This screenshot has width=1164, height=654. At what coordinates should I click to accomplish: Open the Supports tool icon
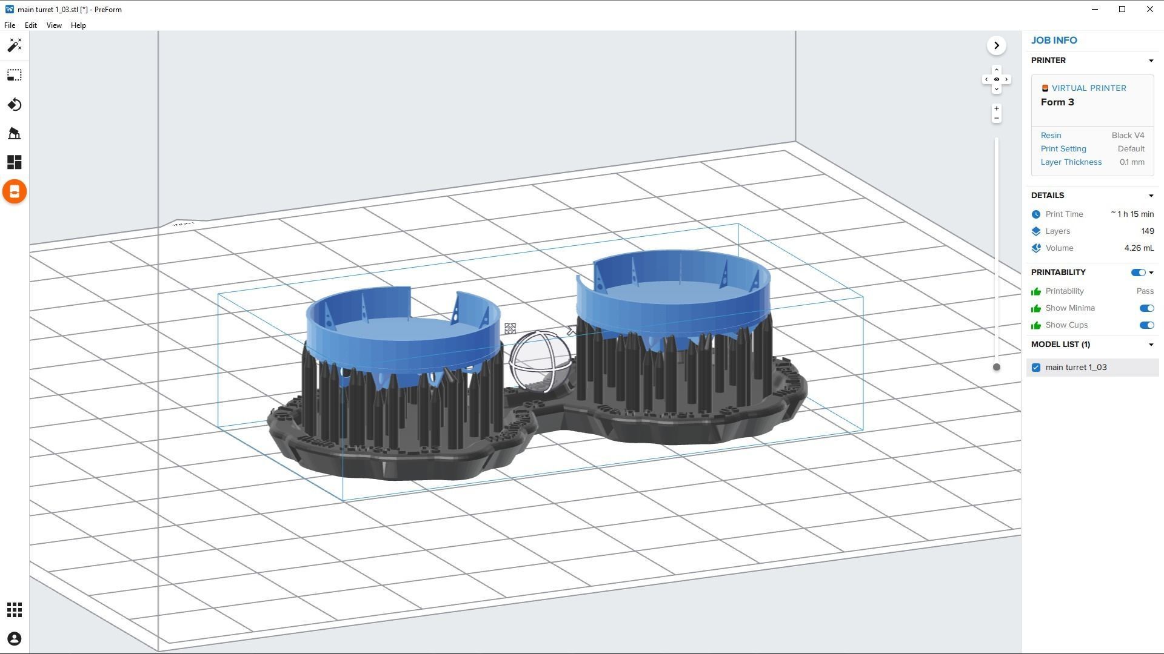tap(15, 133)
